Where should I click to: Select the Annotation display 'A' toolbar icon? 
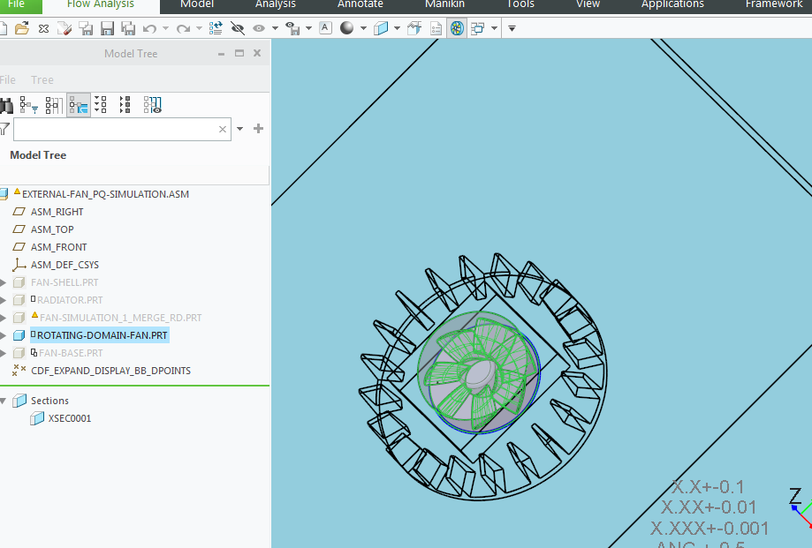pos(325,27)
